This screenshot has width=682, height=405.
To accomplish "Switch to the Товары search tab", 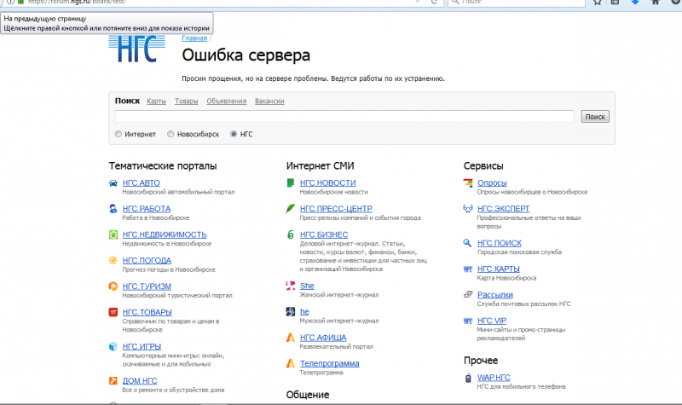I will tap(186, 101).
